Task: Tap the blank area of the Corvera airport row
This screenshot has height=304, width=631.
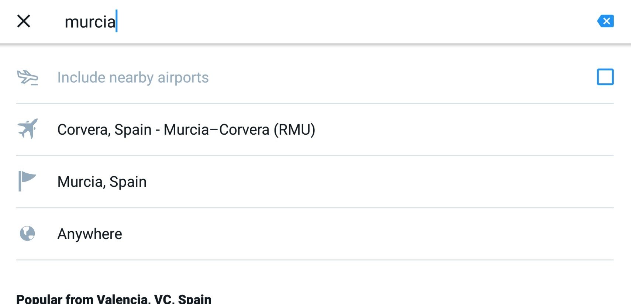Action: pyautogui.click(x=465, y=129)
